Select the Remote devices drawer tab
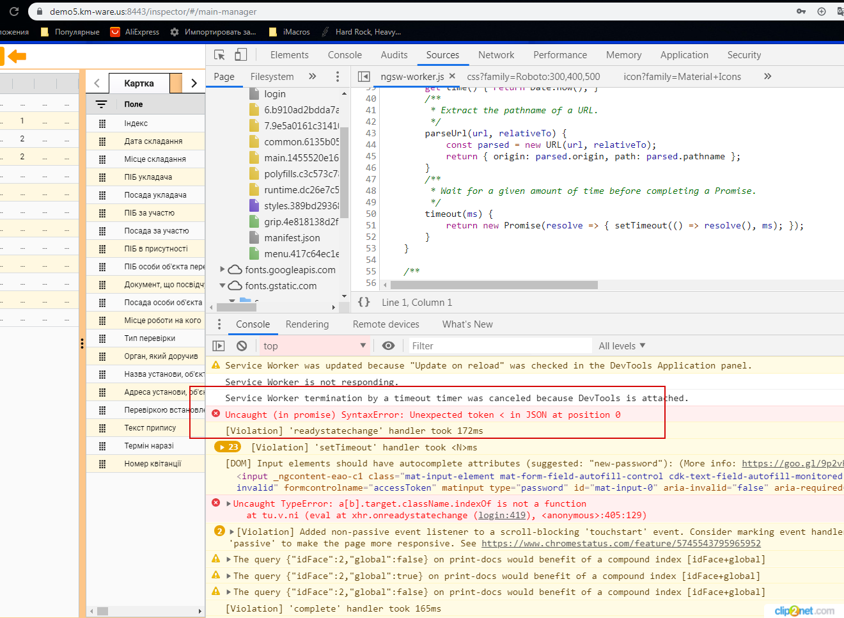Viewport: 844px width, 618px height. tap(386, 324)
